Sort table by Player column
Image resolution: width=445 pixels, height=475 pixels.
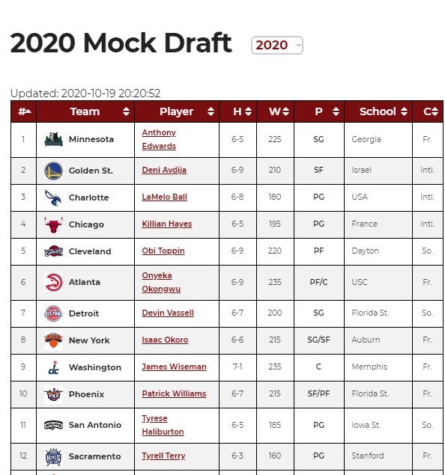coord(177,111)
